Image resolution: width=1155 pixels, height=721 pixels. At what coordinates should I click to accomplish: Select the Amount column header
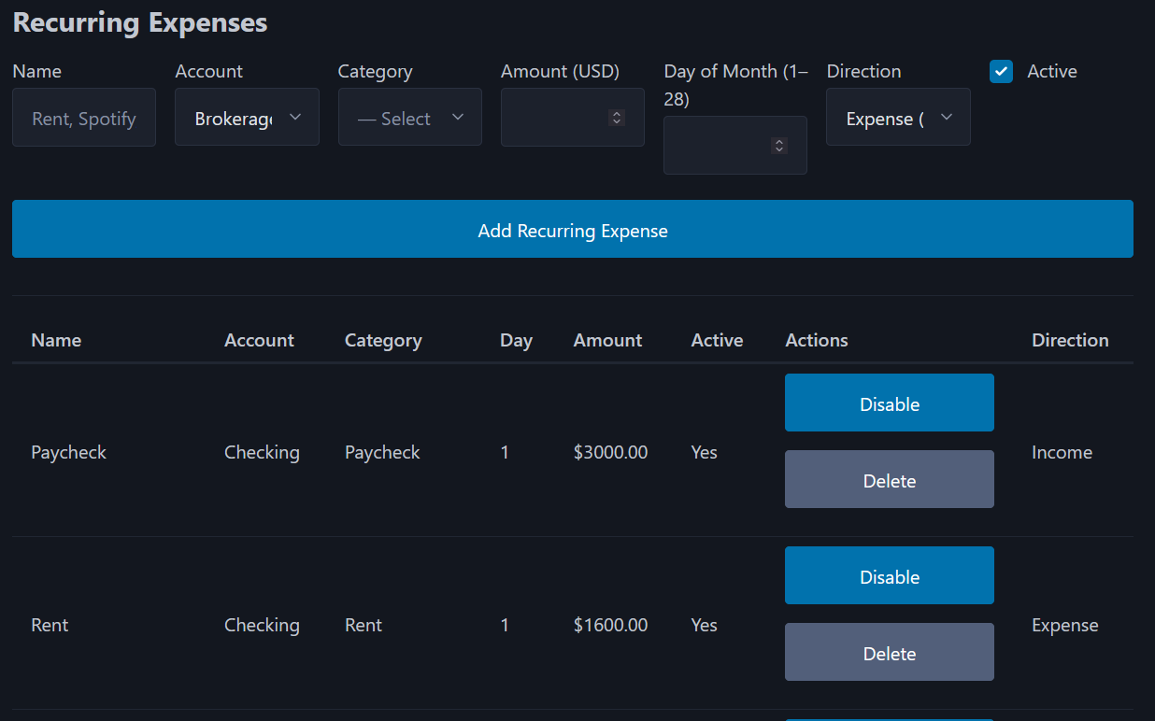pos(607,340)
